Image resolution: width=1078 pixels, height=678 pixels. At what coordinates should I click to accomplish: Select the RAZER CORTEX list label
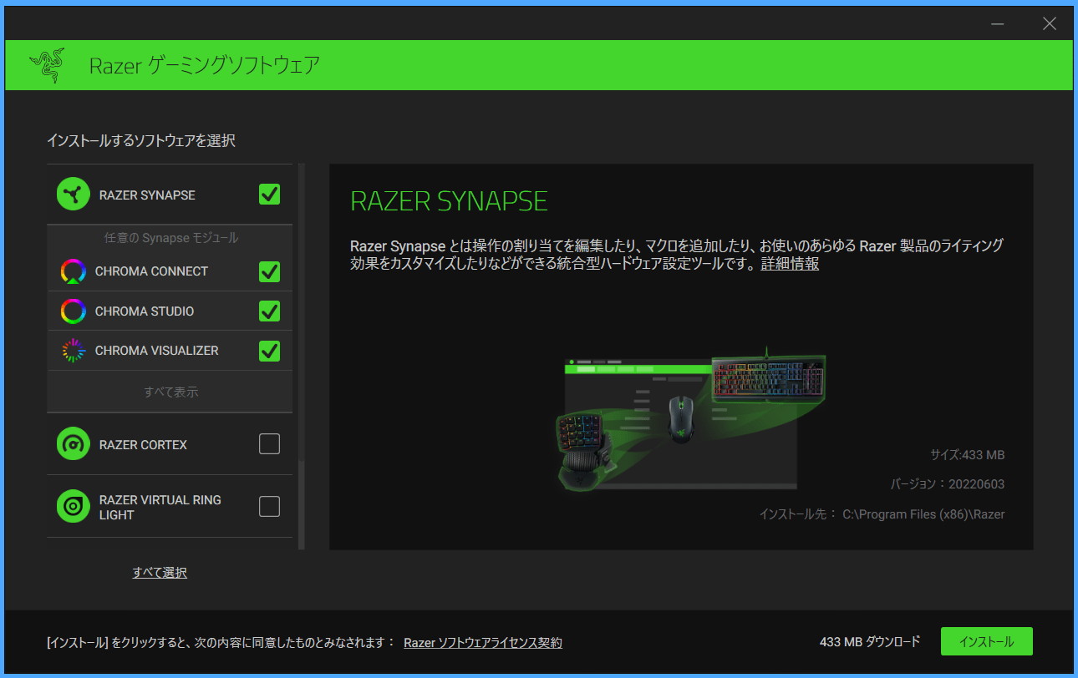coord(143,445)
